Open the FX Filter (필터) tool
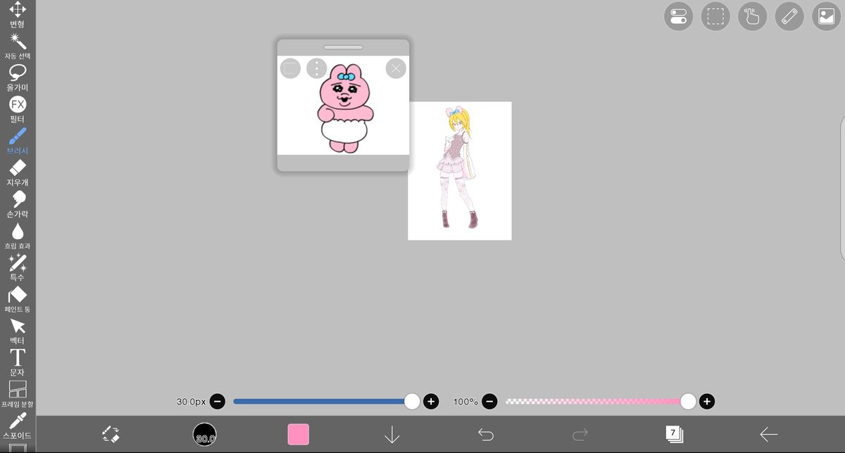Viewport: 845px width, 453px height. 18,109
